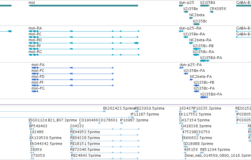This screenshot has height=160, width=251.
Task: Select the mol gene bar
Action: tap(83, 6)
